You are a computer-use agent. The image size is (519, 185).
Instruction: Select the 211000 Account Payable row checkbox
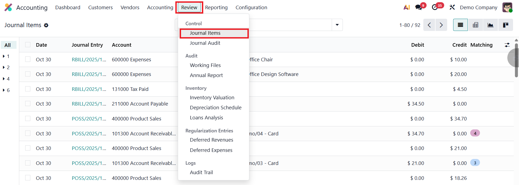click(x=28, y=104)
